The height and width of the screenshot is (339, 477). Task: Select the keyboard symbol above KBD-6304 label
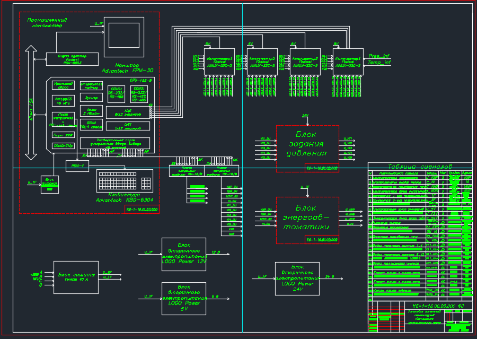click(x=125, y=181)
